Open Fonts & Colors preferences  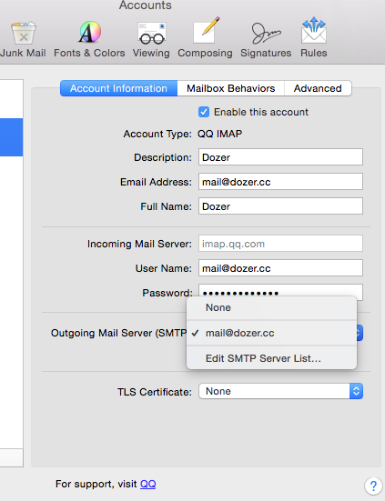point(89,39)
